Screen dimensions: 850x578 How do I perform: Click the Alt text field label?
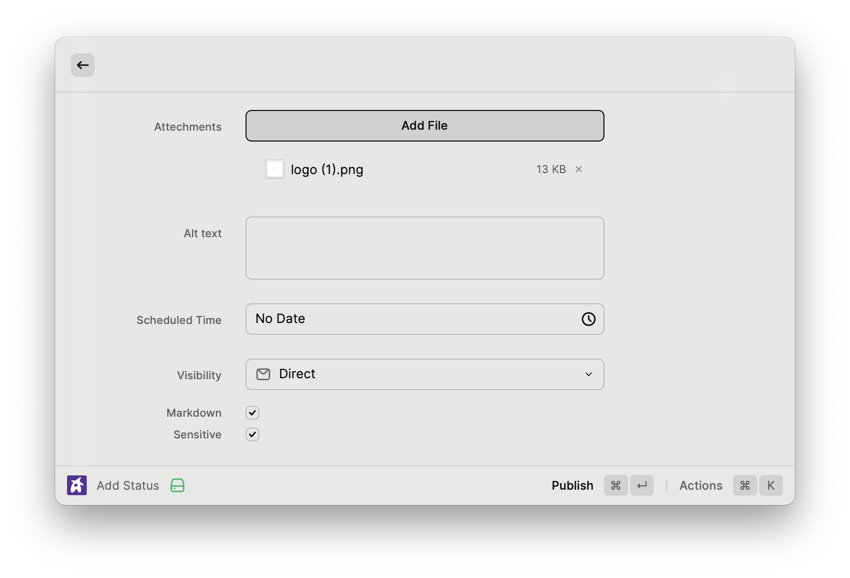click(203, 233)
